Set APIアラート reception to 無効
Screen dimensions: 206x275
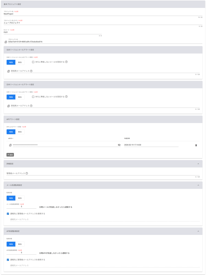point(20,132)
